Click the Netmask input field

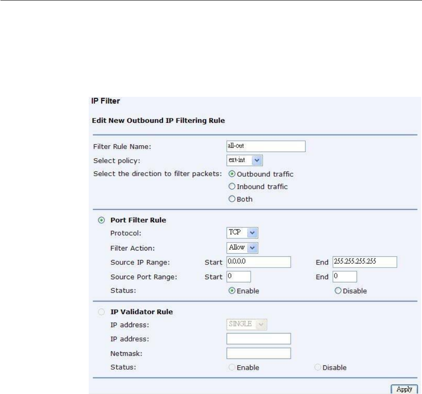[258, 353]
